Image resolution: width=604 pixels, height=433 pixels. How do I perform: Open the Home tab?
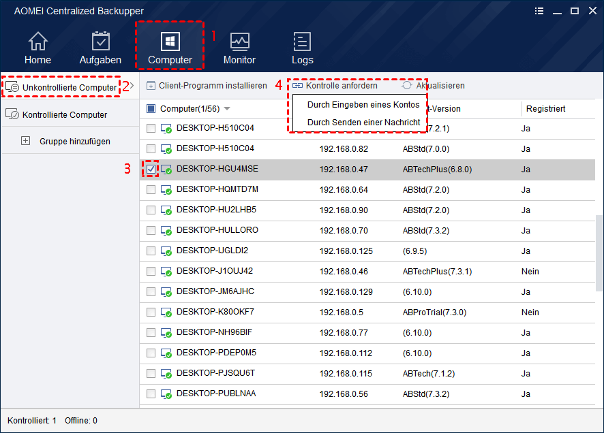point(37,48)
